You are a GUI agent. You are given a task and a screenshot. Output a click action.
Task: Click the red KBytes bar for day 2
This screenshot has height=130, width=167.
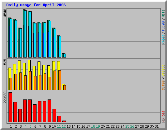click(x=15, y=112)
